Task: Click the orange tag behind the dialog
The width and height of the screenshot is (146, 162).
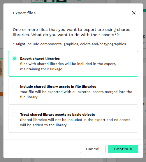Action: click(x=1, y=94)
